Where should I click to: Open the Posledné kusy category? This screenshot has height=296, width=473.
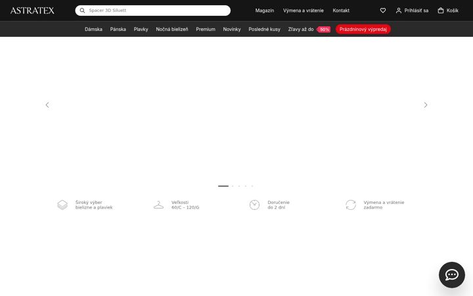[x=265, y=30]
